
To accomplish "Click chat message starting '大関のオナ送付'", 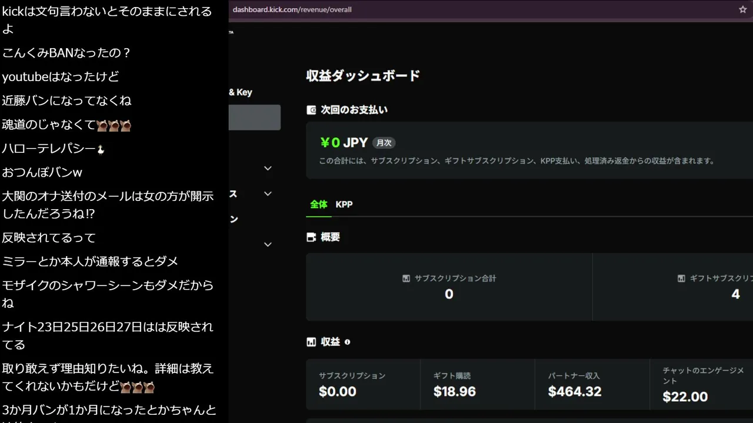I will click(x=108, y=204).
